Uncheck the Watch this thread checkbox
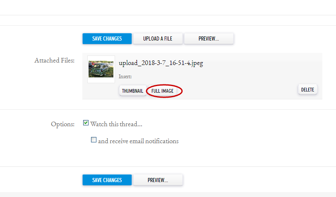This screenshot has height=197, width=336. coord(86,123)
